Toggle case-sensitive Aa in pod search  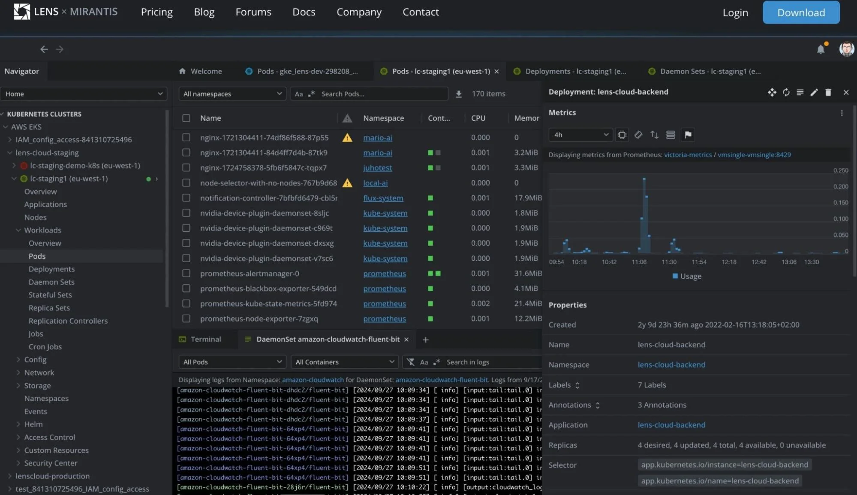point(299,94)
